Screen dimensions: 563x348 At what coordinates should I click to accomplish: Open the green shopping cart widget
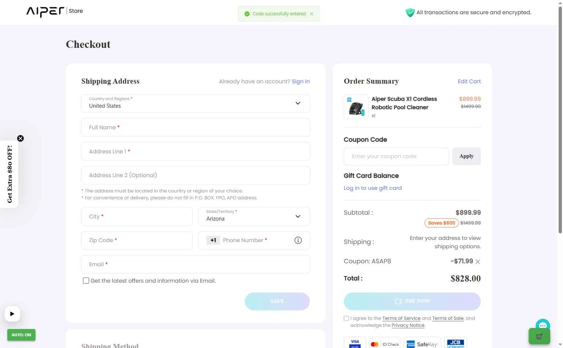(x=539, y=336)
